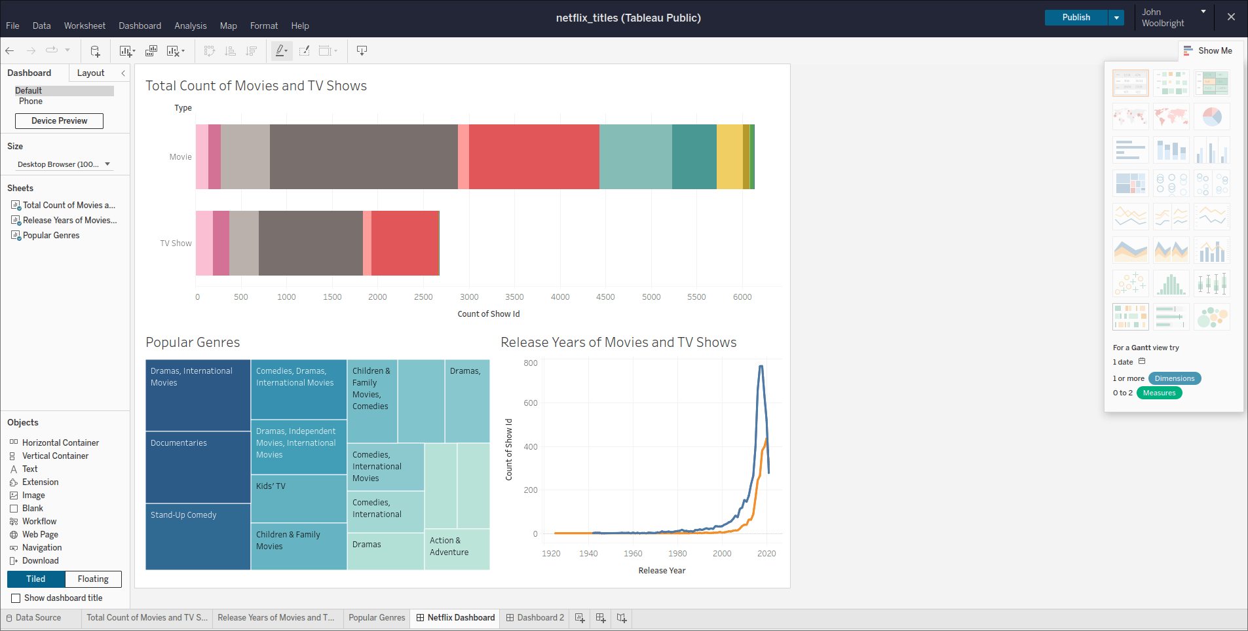Click the New Data Source icon
The image size is (1248, 631).
95,50
